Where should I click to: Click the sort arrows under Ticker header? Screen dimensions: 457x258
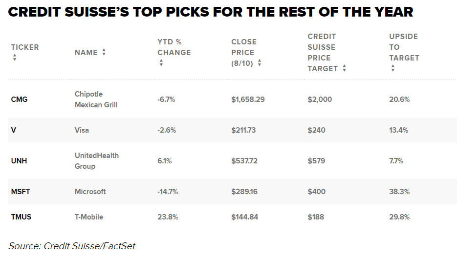(x=15, y=58)
